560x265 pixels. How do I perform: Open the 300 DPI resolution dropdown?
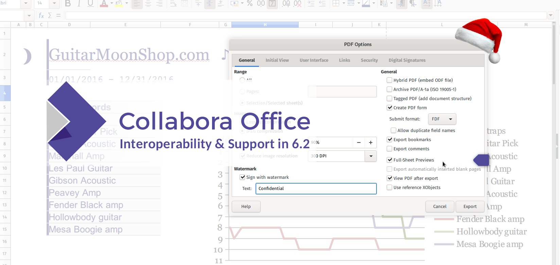pos(371,156)
